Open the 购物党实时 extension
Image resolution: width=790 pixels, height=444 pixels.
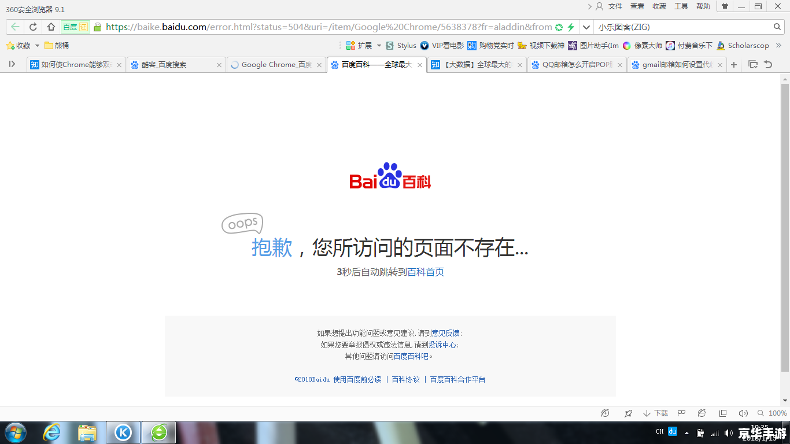coord(490,45)
